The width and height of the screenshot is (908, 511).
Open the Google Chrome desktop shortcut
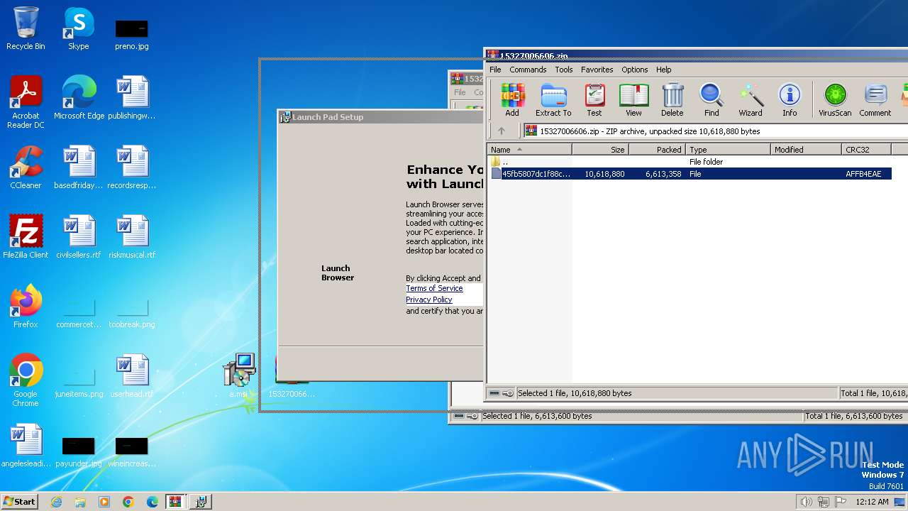pyautogui.click(x=26, y=381)
